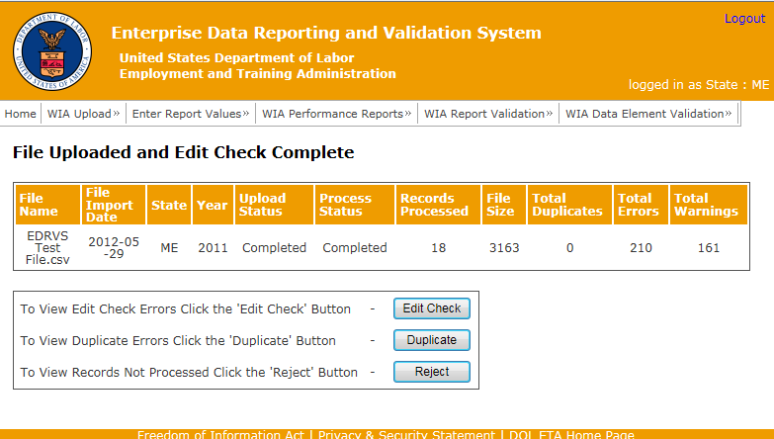Open the WIA Data Element Validation menu
This screenshot has height=439, width=774.
(648, 114)
